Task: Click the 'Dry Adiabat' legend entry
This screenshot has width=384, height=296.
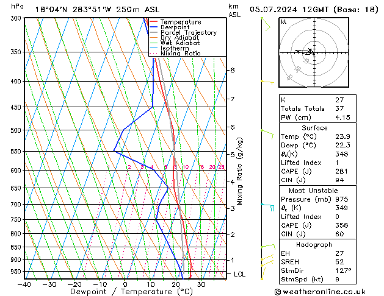Action: pyautogui.click(x=179, y=38)
